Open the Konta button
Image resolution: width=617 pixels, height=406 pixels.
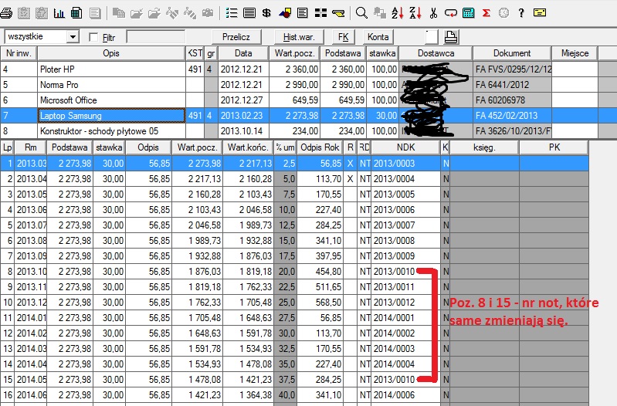[378, 37]
